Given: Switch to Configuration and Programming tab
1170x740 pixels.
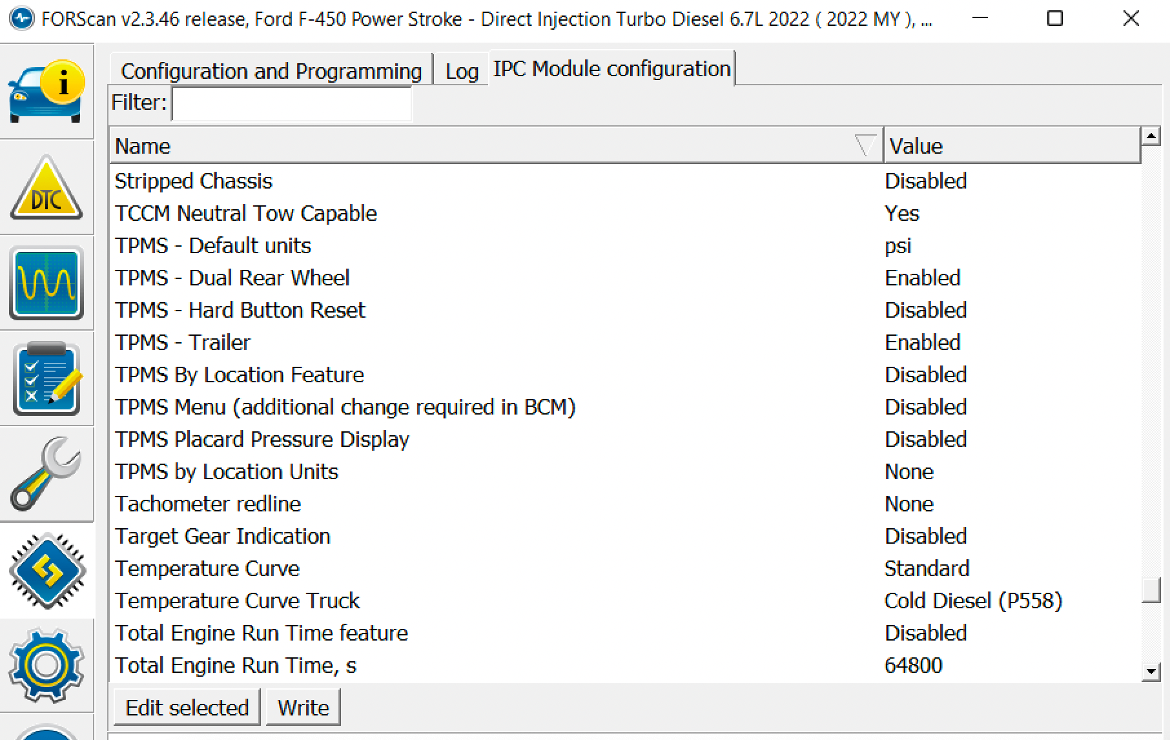Looking at the screenshot, I should coord(271,70).
